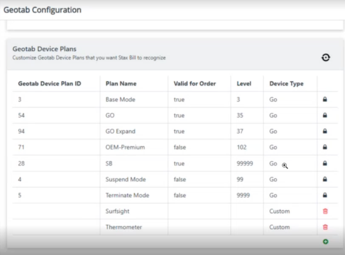Viewport: 345px width, 255px height.
Task: Click the Geotab Device Plan ID column header
Action: tap(49, 84)
